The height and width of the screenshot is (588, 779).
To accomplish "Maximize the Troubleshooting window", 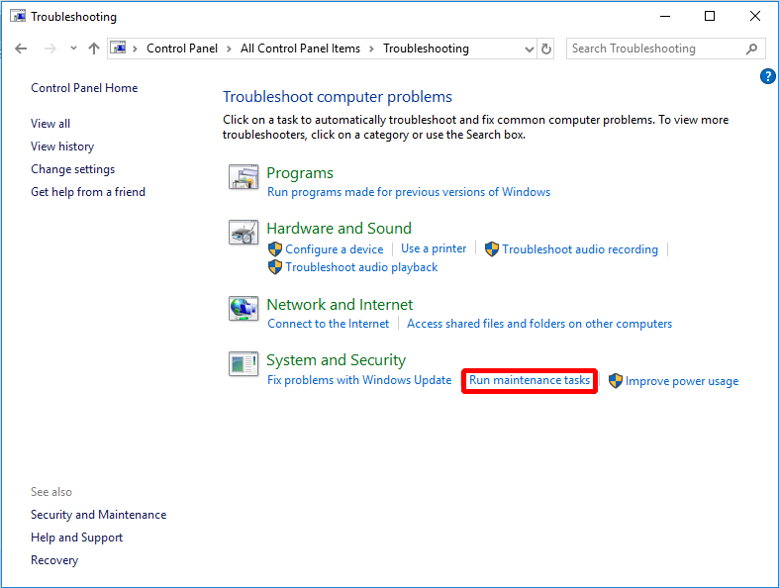I will tap(710, 17).
